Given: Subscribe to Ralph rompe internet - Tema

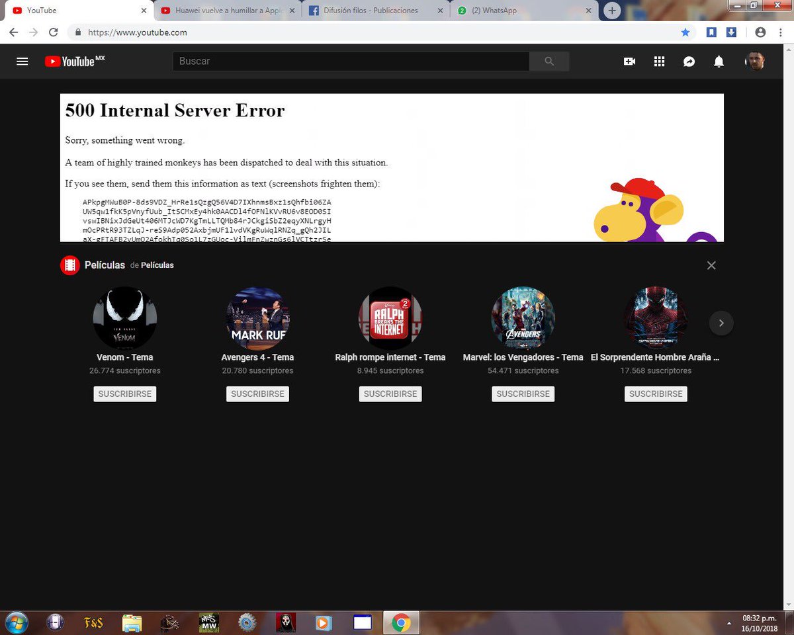Looking at the screenshot, I should [390, 394].
